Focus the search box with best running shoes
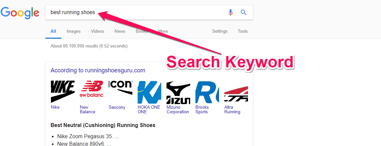 (x=136, y=12)
